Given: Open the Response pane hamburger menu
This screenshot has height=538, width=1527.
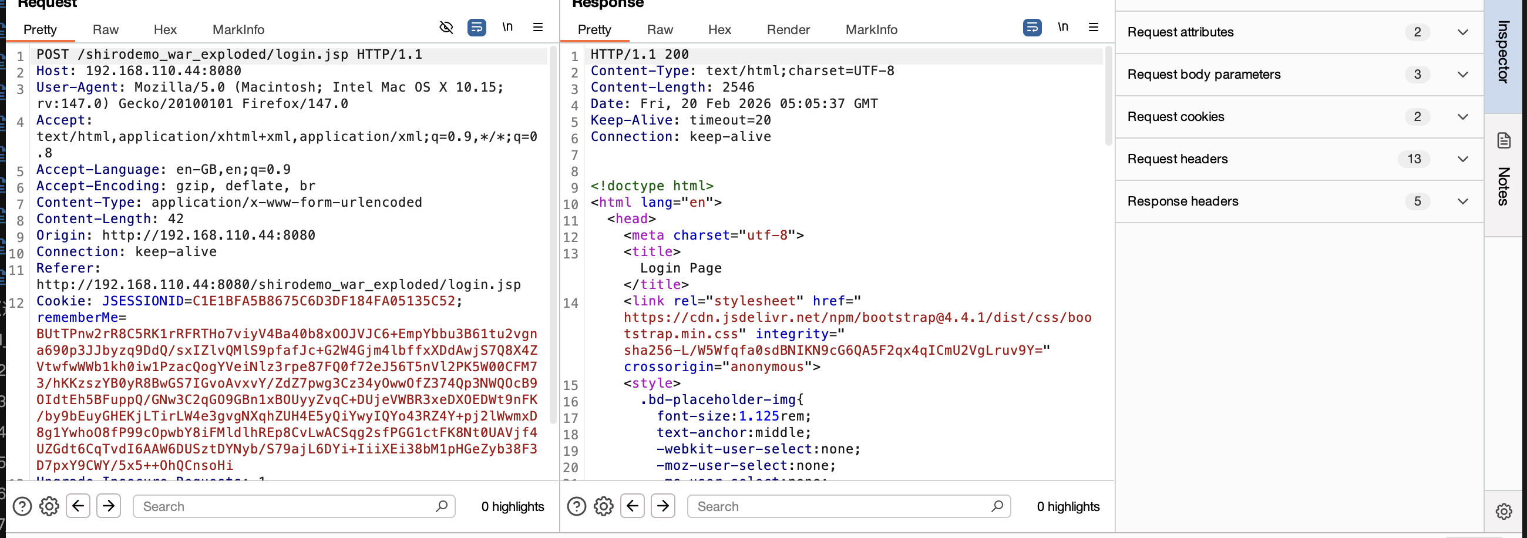Looking at the screenshot, I should tap(1093, 27).
